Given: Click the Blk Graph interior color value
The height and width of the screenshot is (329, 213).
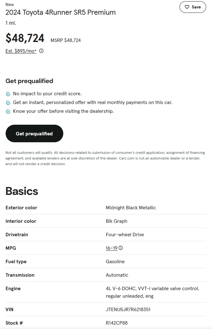Looking at the screenshot, I should [x=117, y=221].
